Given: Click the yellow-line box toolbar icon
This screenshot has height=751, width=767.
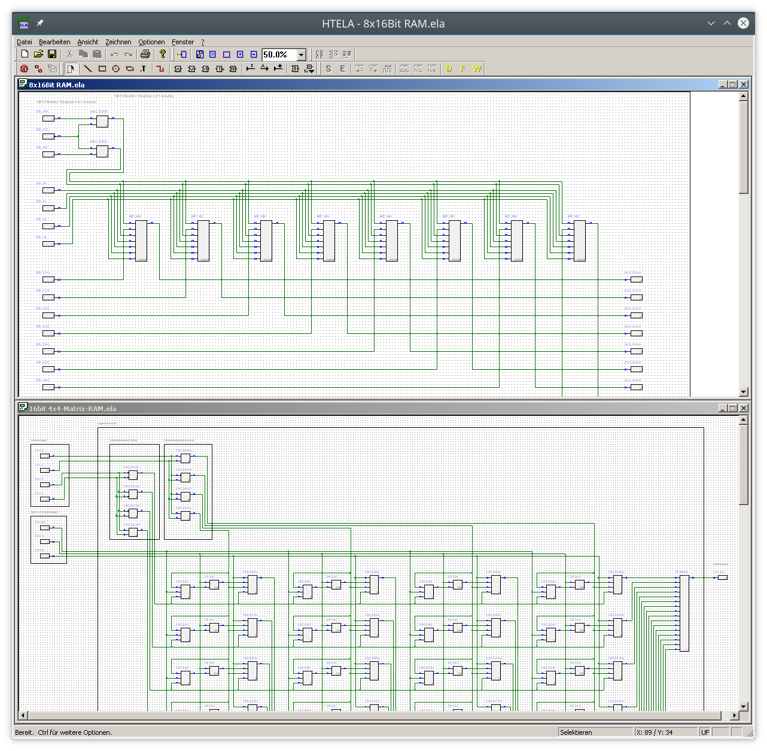Looking at the screenshot, I should 182,54.
